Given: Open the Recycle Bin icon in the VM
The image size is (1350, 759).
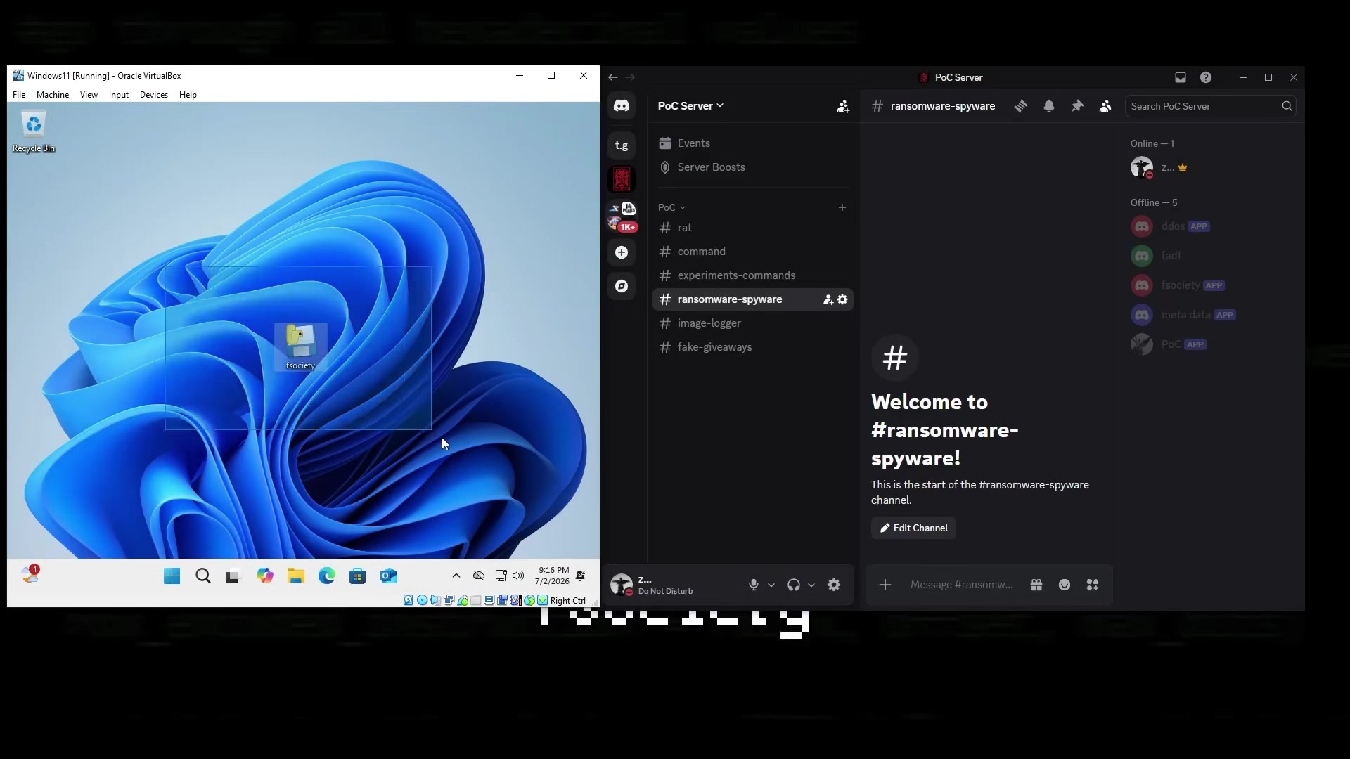Looking at the screenshot, I should click(x=34, y=132).
